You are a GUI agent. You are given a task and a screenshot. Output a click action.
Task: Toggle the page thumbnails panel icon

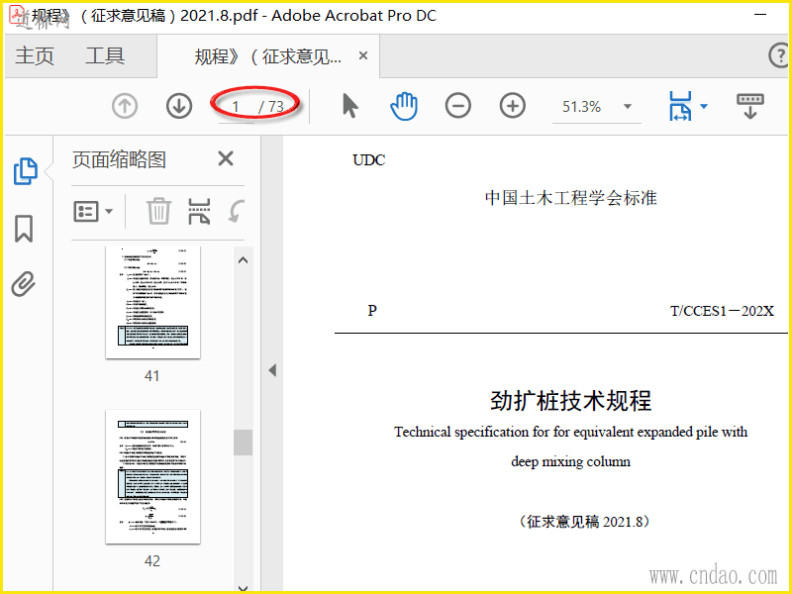25,170
